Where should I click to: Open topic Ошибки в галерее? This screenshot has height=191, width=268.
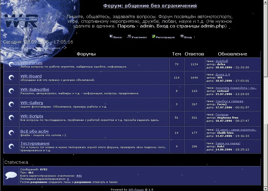229,101
